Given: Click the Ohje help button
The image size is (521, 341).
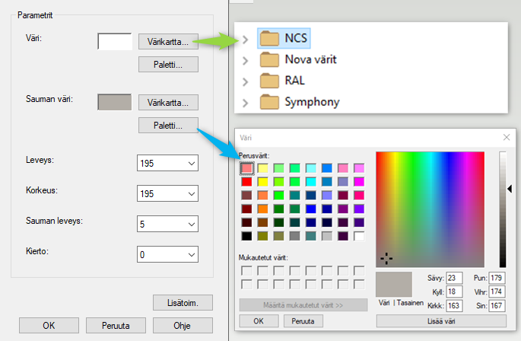Looking at the screenshot, I should click(182, 325).
